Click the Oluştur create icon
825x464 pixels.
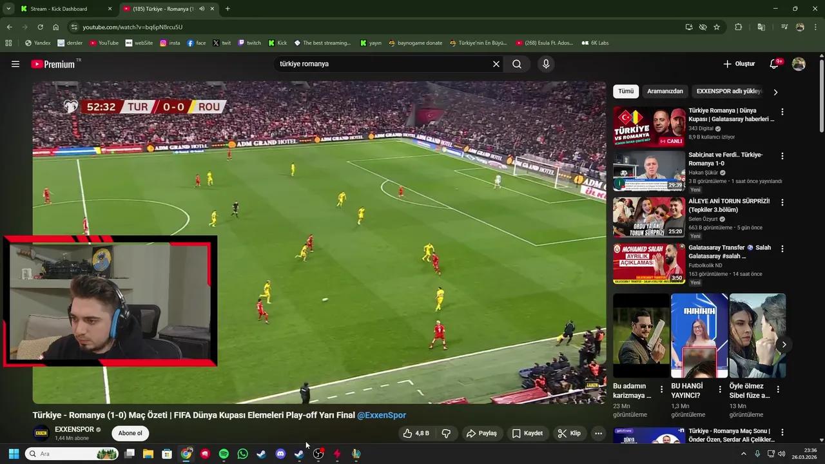(x=739, y=64)
